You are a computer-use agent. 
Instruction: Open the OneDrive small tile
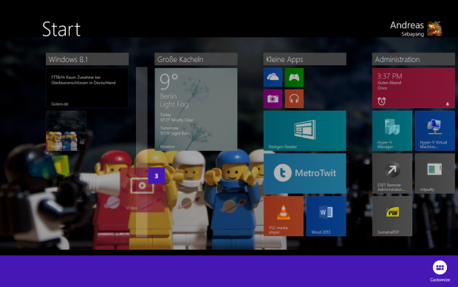(x=273, y=78)
